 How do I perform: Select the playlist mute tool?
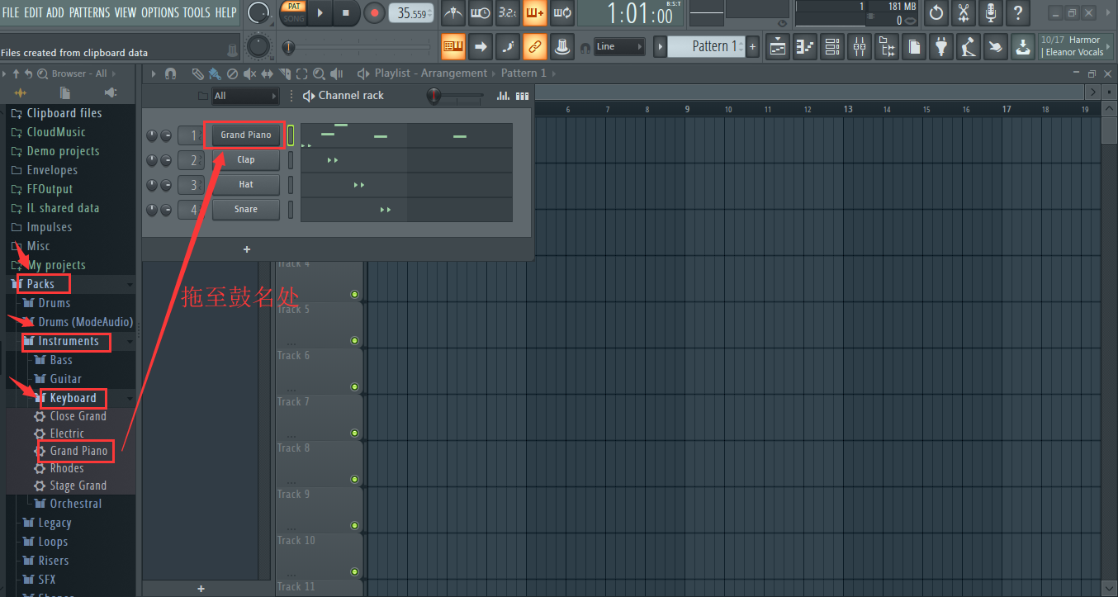[249, 73]
